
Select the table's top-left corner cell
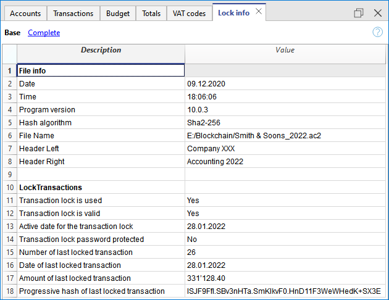click(x=9, y=51)
